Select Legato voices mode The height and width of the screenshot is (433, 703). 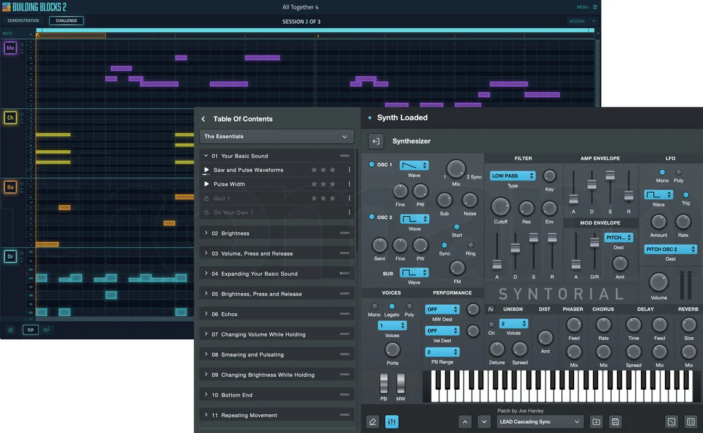coord(392,307)
